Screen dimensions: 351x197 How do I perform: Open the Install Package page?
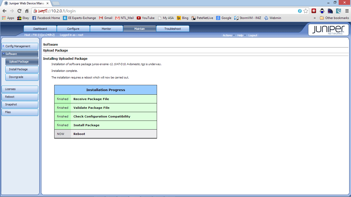click(x=22, y=69)
